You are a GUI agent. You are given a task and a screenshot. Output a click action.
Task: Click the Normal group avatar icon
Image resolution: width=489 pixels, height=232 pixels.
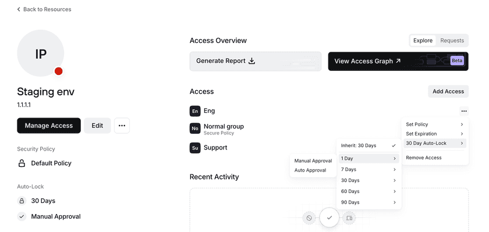click(x=195, y=129)
